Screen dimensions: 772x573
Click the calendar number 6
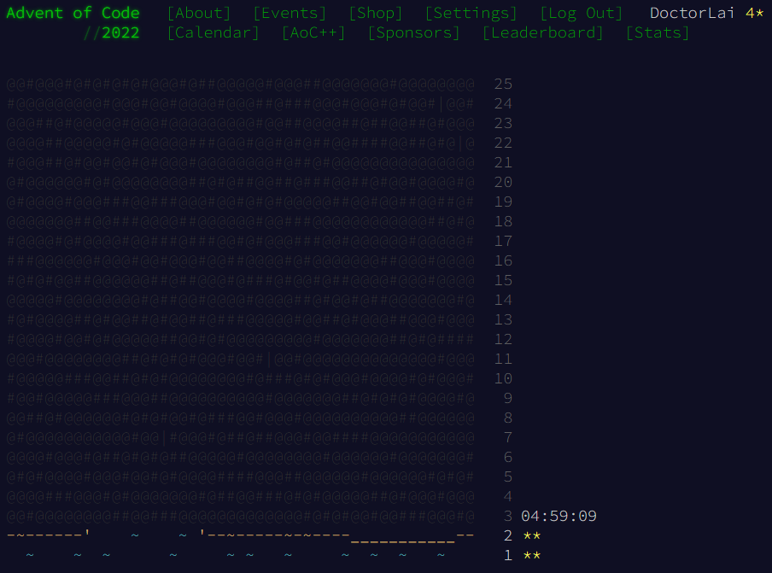point(508,457)
